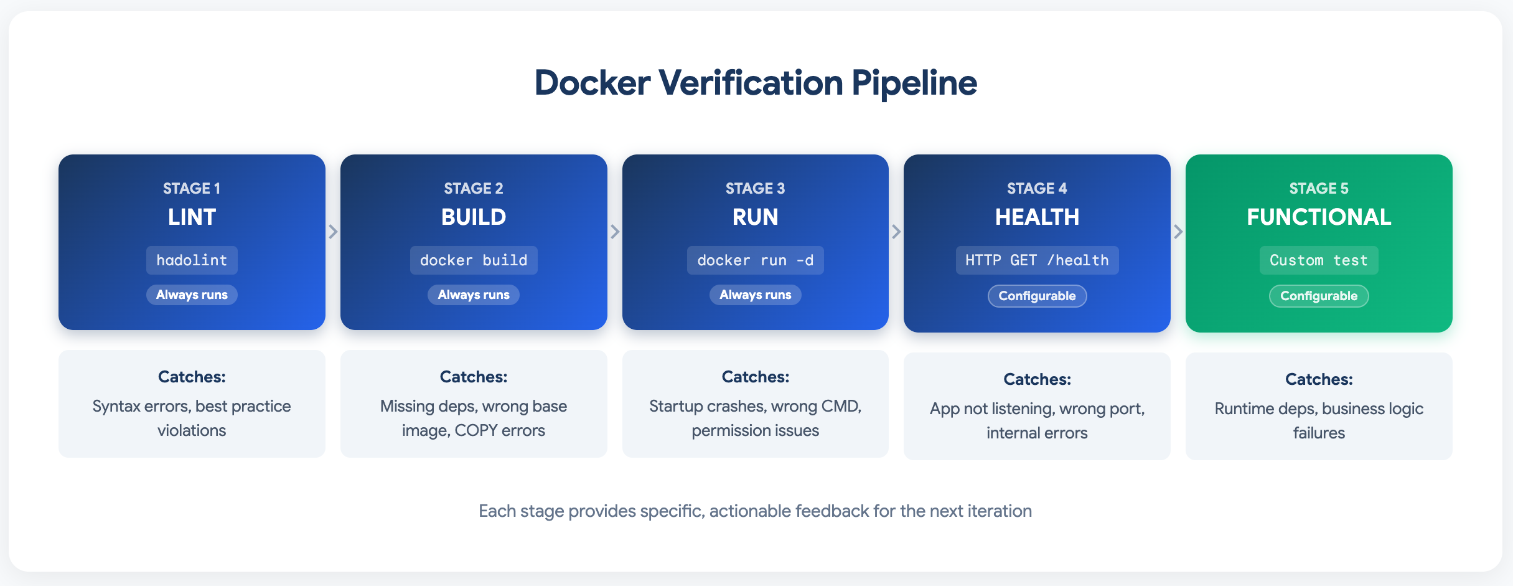Click the HTTP GET /health badge

(1036, 260)
